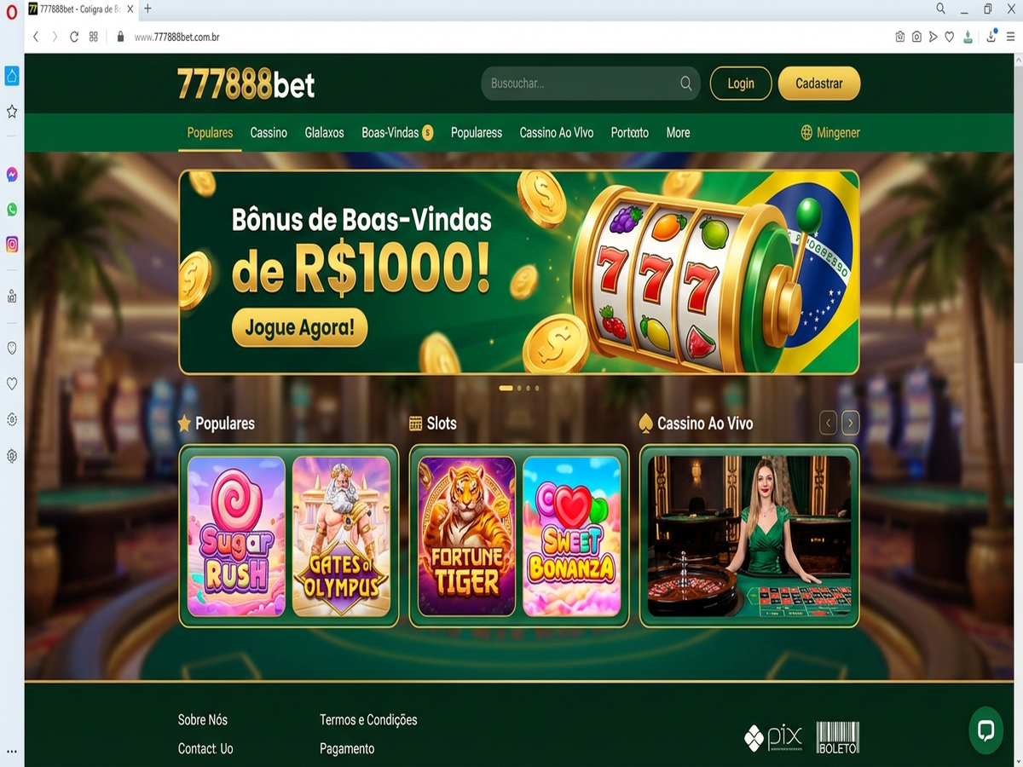Screen dimensions: 1023x767
Task: Show previous games with the left carousel arrow
Action: 828,423
